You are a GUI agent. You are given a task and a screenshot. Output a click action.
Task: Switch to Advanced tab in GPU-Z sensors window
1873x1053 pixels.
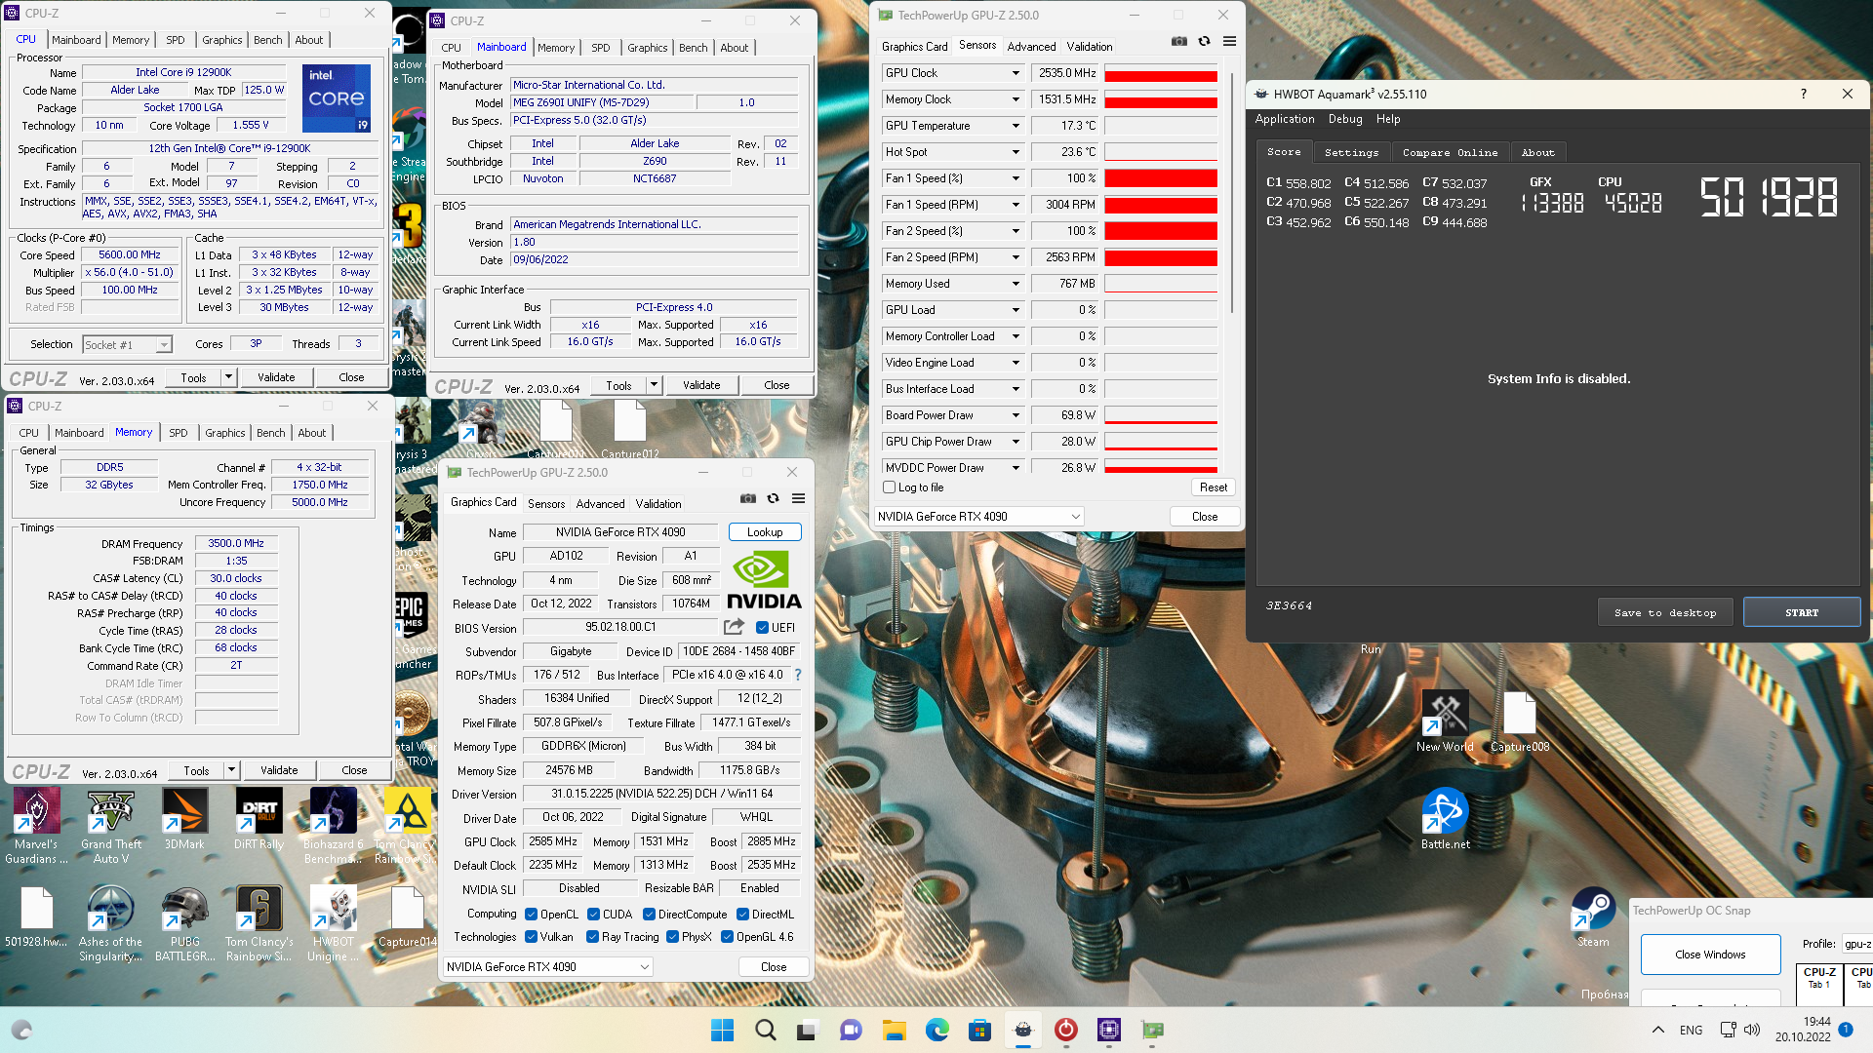pyautogui.click(x=1031, y=47)
